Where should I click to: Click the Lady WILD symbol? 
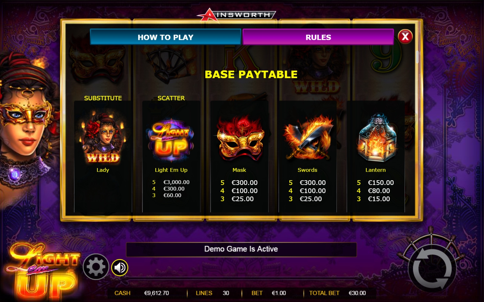click(x=103, y=138)
